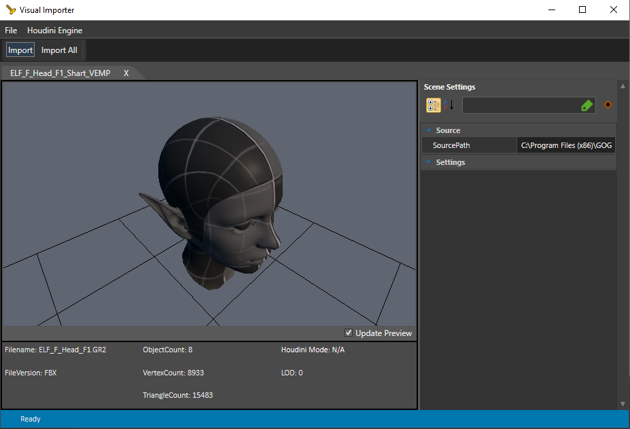Click the Visual Importer app icon
The width and height of the screenshot is (630, 429).
point(10,10)
